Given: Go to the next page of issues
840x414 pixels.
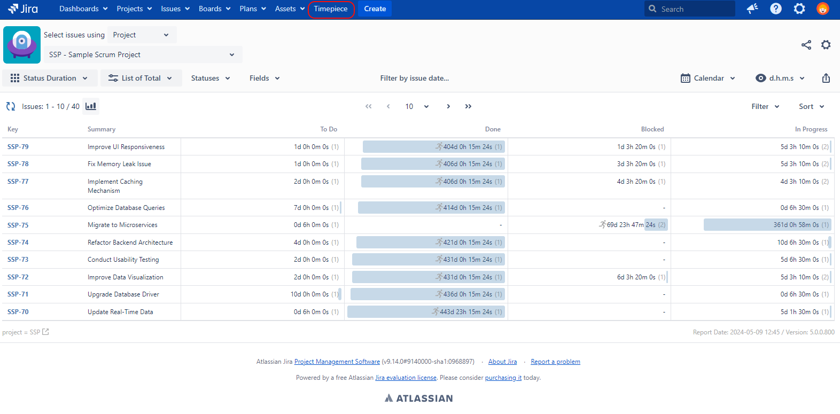Looking at the screenshot, I should coord(448,106).
